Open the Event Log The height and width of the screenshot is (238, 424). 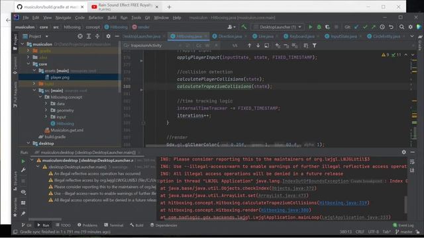point(403,225)
